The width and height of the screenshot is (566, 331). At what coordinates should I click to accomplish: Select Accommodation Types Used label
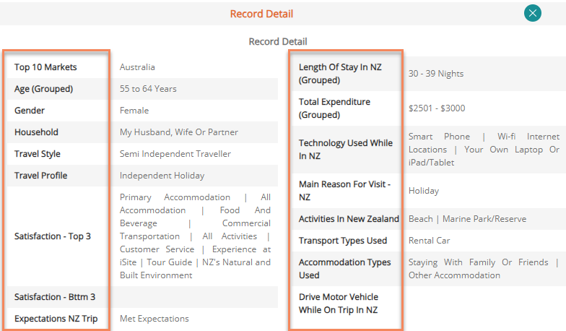(x=344, y=269)
